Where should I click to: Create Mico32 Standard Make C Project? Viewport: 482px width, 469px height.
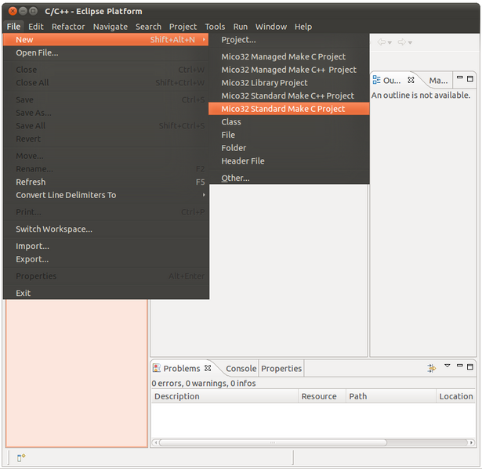(288, 109)
